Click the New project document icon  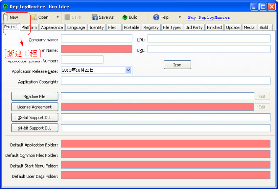click(x=6, y=17)
